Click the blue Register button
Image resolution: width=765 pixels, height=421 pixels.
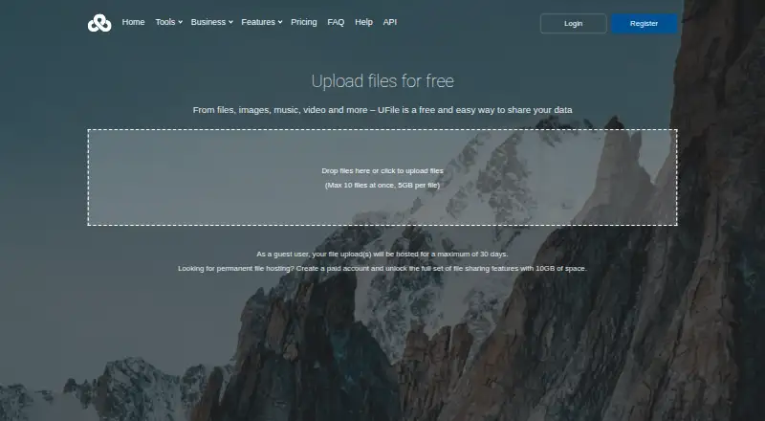[644, 24]
